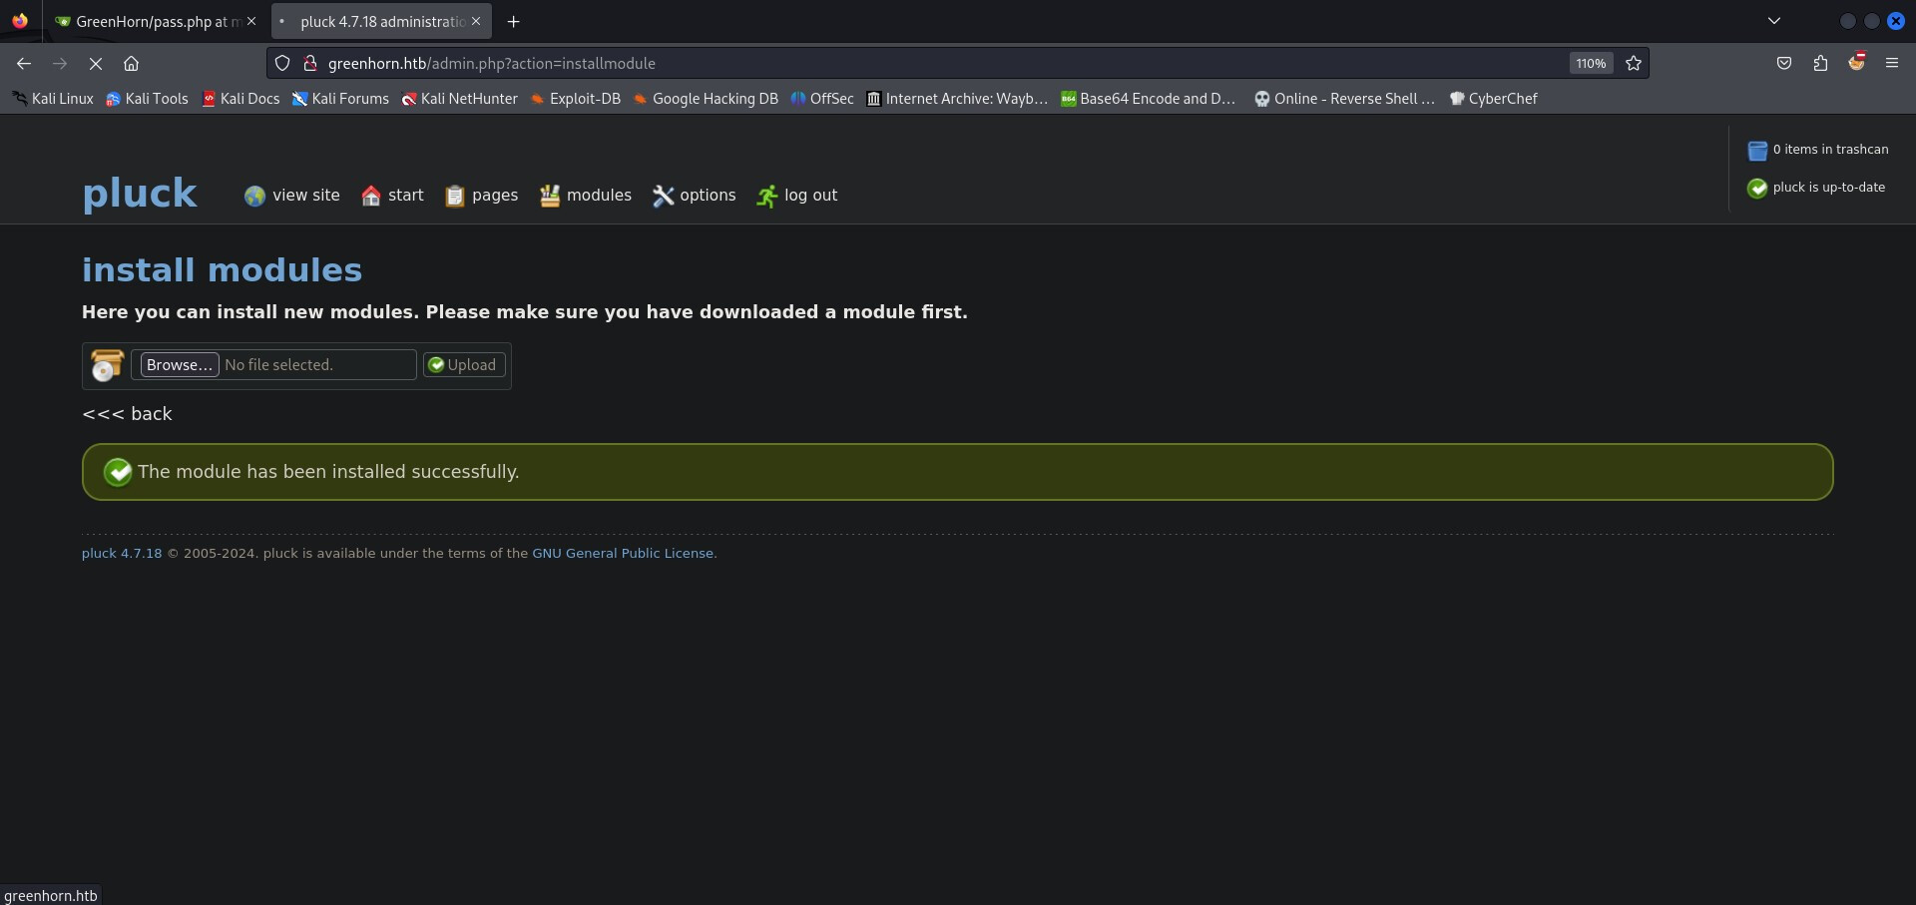Click the options wrench icon
Screen dimensions: 1916x905
click(663, 196)
